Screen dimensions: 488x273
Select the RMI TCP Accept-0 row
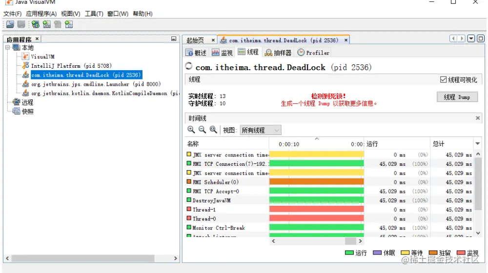[x=329, y=191]
